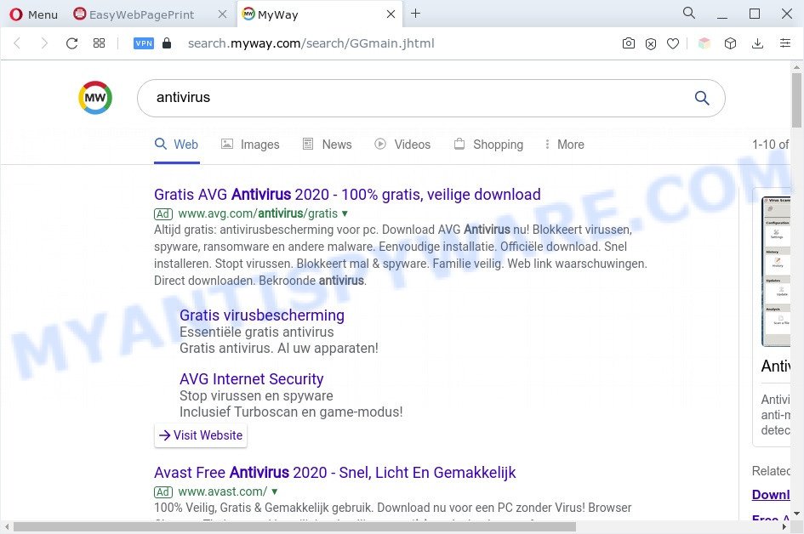Open related Downl... link in sidebar
The width and height of the screenshot is (804, 534).
(x=771, y=495)
